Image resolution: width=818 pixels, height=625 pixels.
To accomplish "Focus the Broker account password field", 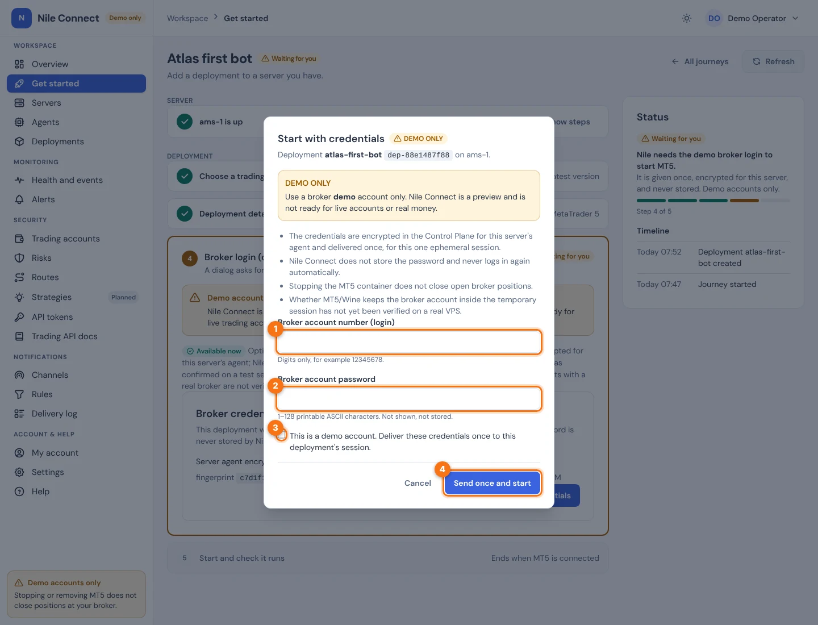I will coord(408,399).
